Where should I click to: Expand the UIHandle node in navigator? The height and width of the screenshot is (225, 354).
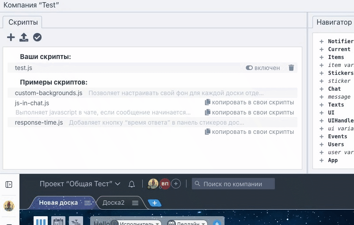321,121
